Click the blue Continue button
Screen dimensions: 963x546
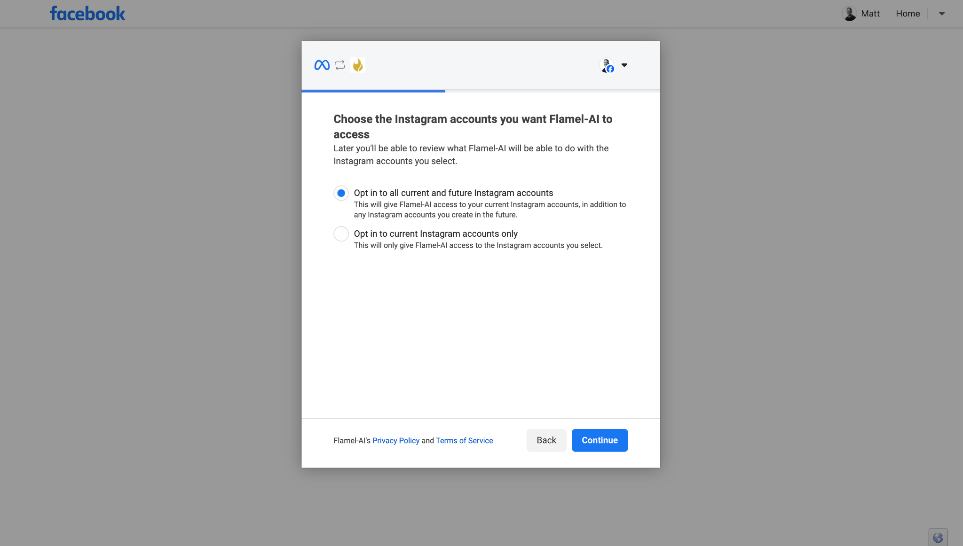(600, 440)
